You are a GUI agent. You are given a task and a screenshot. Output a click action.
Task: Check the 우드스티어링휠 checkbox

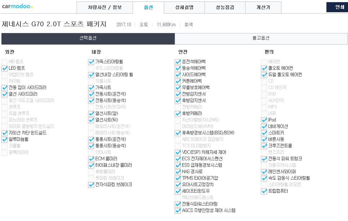coord(91,68)
